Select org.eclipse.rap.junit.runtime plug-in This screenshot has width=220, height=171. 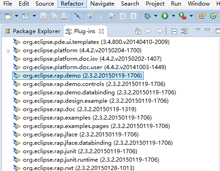click(86, 160)
